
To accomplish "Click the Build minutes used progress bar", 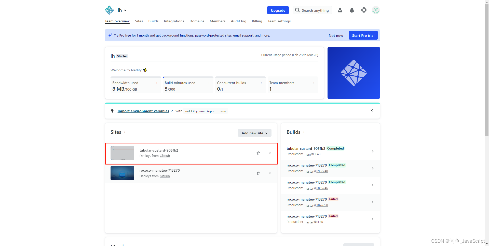I will (188, 77).
